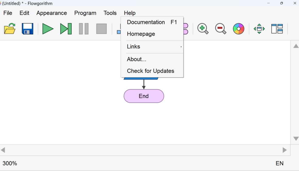Click the fit-to-window arrows icon
The image size is (299, 171).
tap(259, 29)
